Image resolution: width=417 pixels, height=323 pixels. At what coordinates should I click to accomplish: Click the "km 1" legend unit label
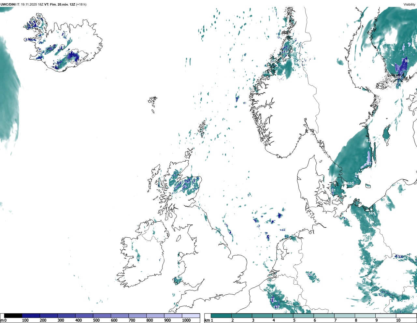209,320
